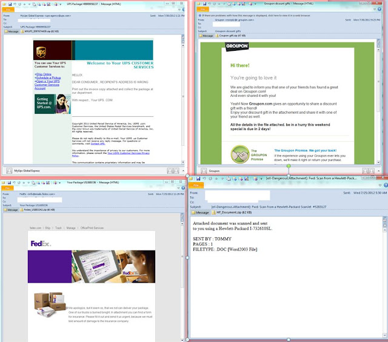Click scroll up arrow in Groupon message body

[378, 50]
